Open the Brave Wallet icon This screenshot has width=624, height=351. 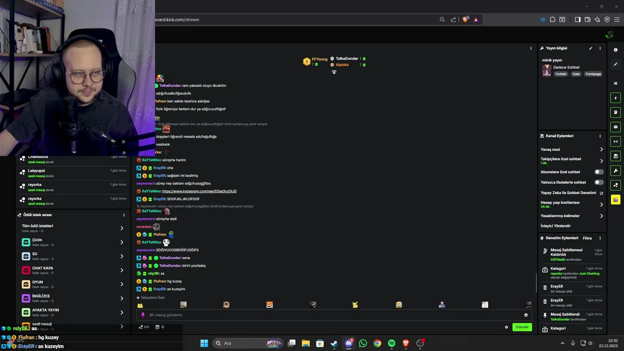coord(587,19)
